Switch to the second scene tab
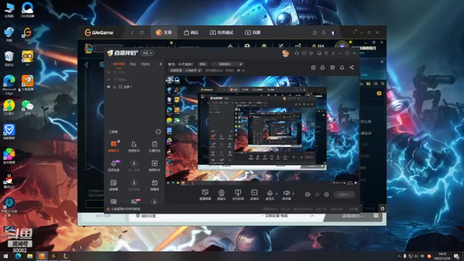 click(x=133, y=64)
